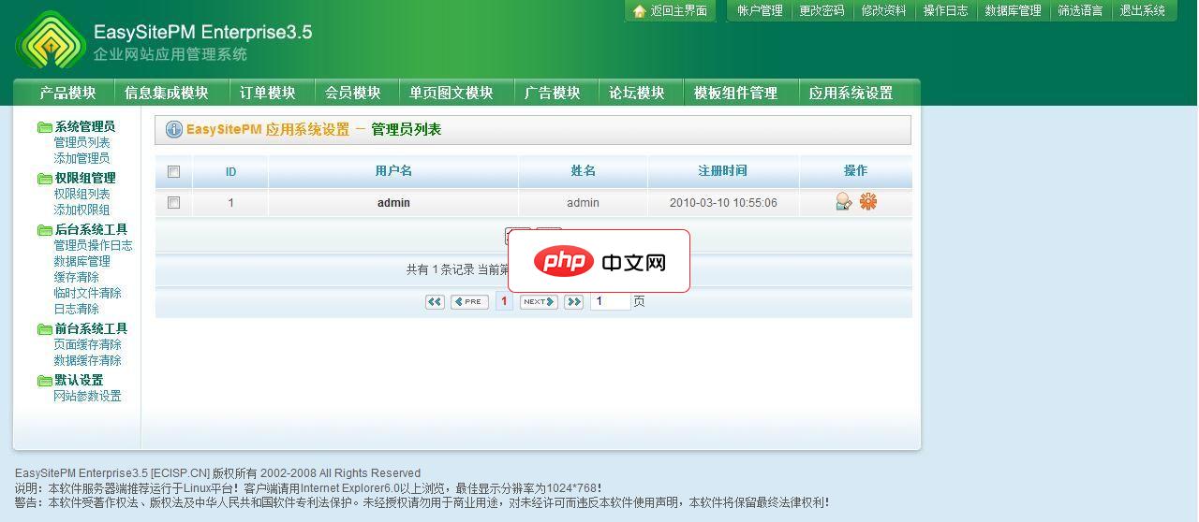The height and width of the screenshot is (522, 1199).
Task: Expand the 权限组管理 sidebar group
Action: tap(84, 179)
